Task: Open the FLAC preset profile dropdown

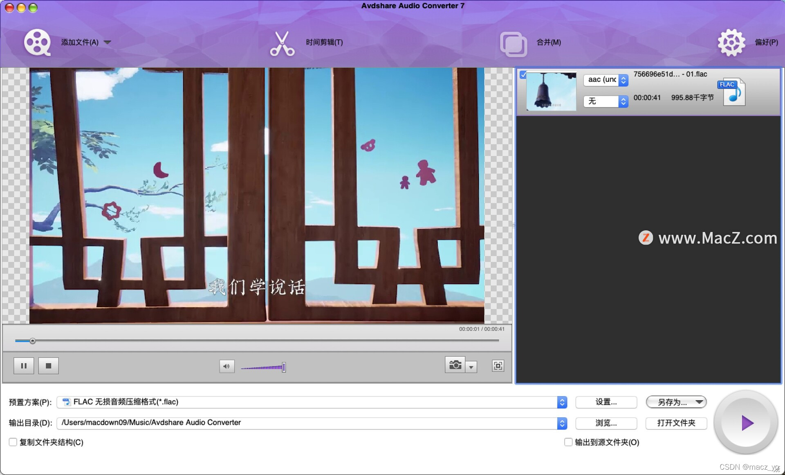Action: pyautogui.click(x=562, y=402)
